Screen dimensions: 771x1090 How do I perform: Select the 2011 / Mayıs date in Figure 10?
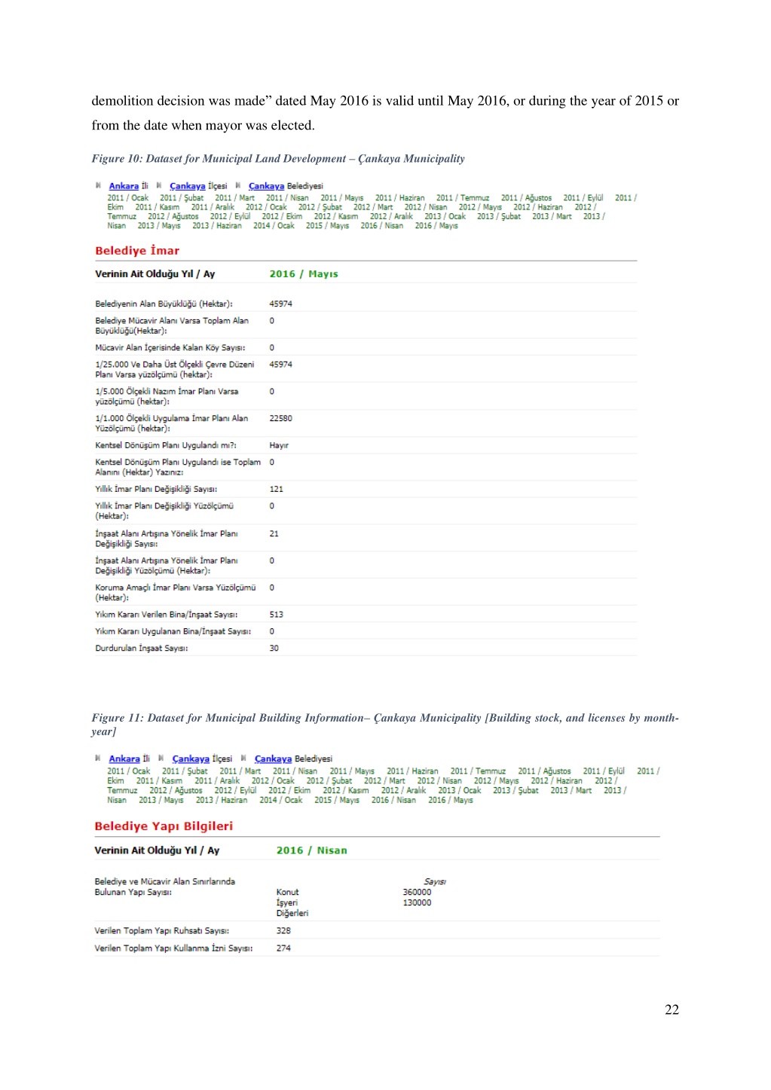point(341,198)
